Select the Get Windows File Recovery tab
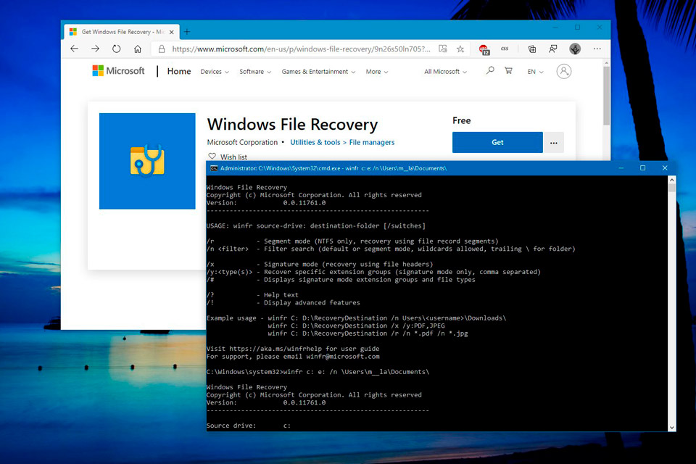This screenshot has height=464, width=696. (122, 32)
